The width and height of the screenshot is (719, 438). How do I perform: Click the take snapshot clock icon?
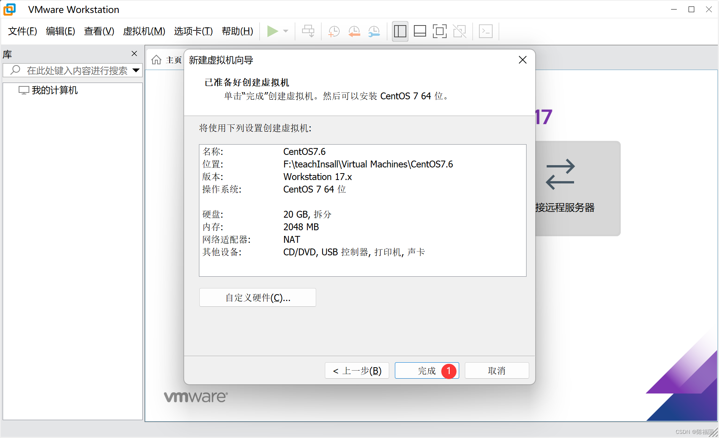pyautogui.click(x=334, y=31)
